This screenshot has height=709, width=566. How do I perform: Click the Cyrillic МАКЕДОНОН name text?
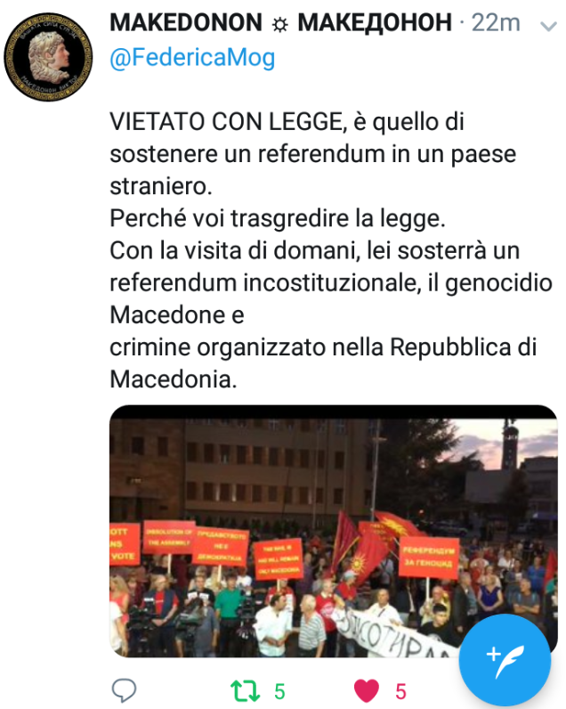pos(375,22)
